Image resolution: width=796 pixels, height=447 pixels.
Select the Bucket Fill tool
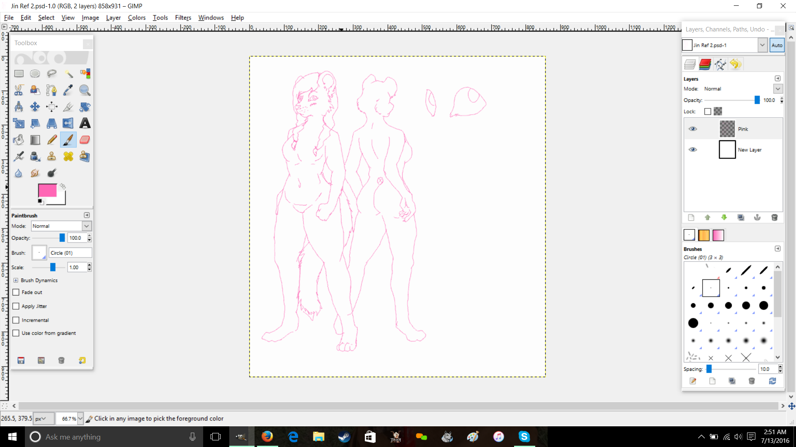19,139
